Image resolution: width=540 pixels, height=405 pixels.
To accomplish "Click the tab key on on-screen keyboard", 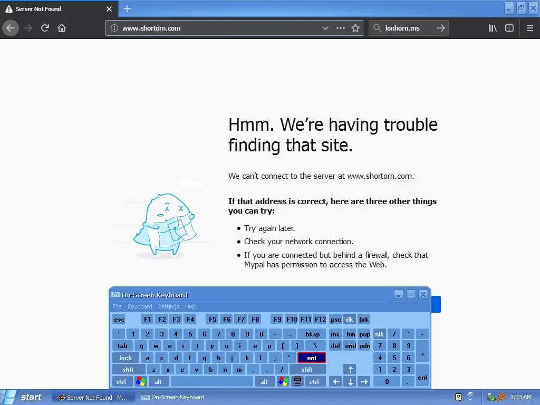I will 122,346.
